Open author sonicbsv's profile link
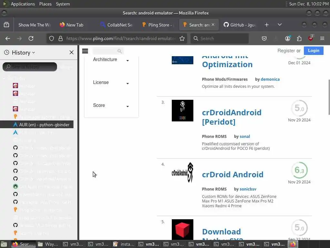This screenshot has width=330, height=248. pyautogui.click(x=248, y=189)
